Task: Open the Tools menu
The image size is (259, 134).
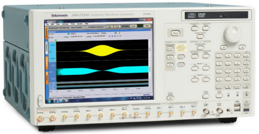Action: tap(73, 24)
